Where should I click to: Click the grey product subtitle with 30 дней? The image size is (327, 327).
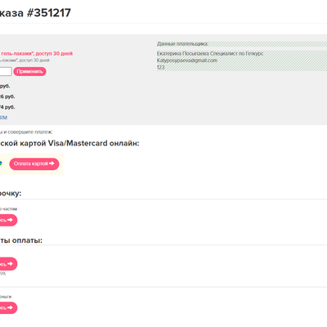click(x=25, y=60)
